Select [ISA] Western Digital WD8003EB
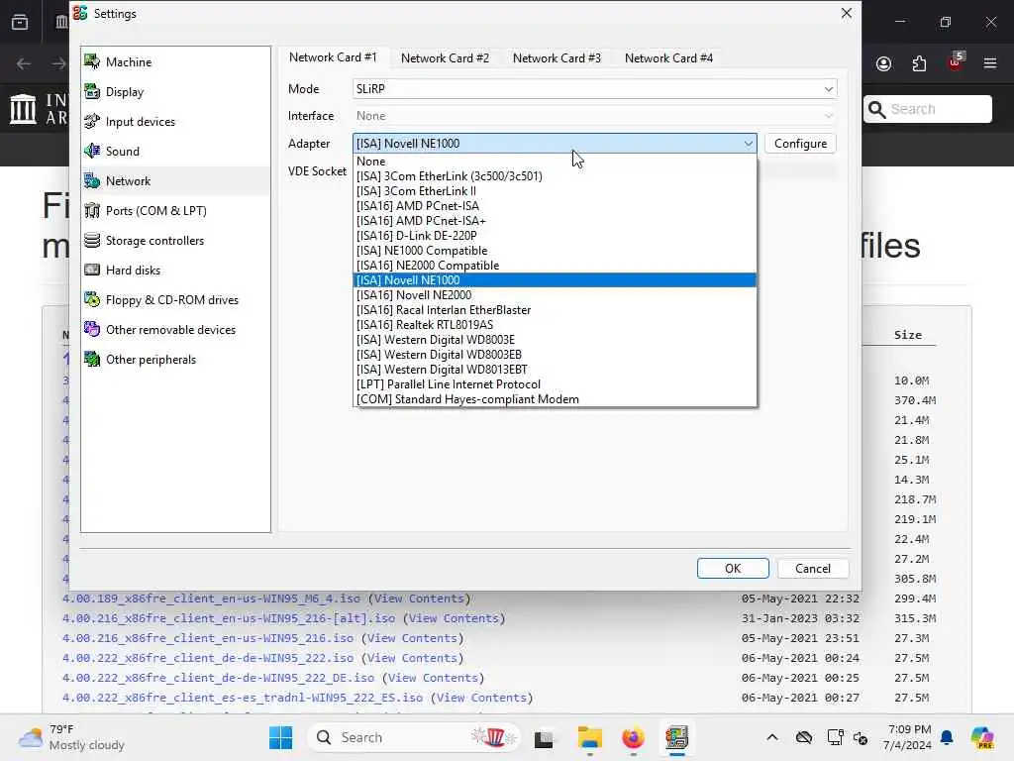Image resolution: width=1014 pixels, height=761 pixels. [555, 355]
